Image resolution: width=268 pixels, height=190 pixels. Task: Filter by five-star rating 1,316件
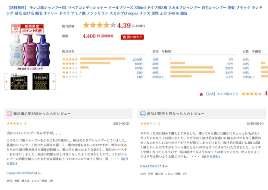coord(137,59)
